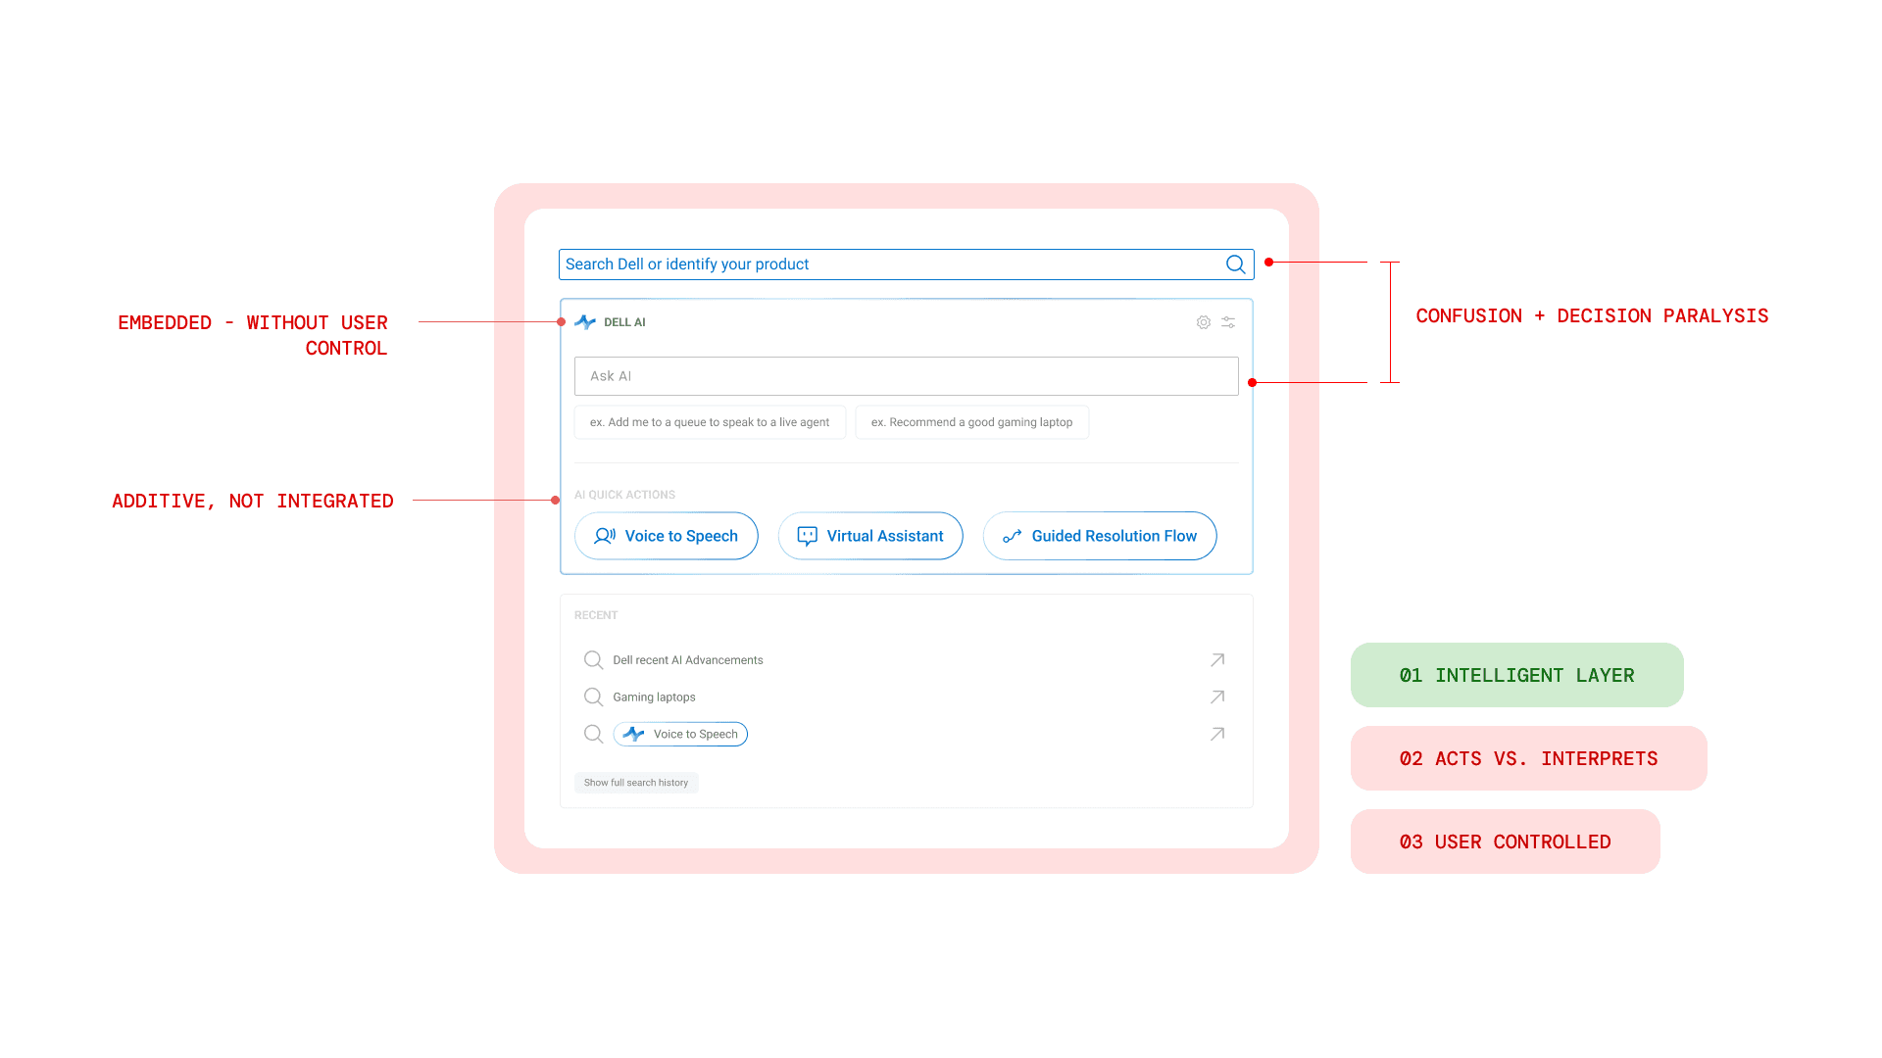Show full search history

coord(636,783)
